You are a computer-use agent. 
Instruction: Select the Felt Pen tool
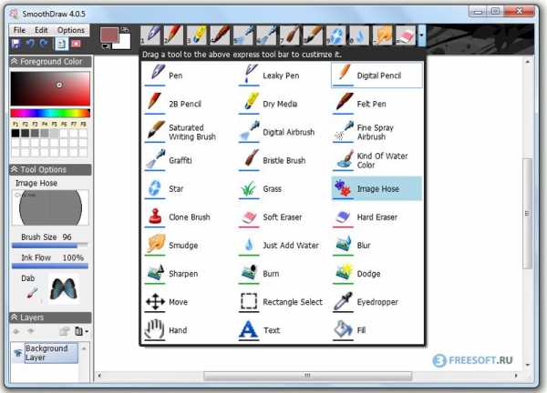point(377,104)
